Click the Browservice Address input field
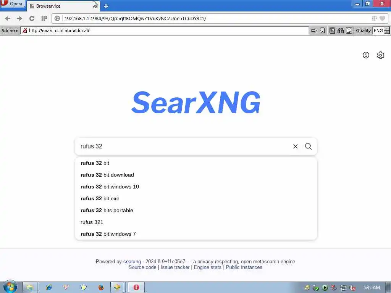 point(165,31)
